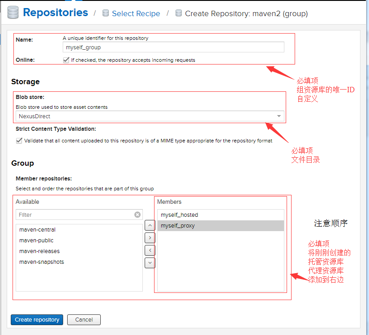Screen dimensions: 369x335
Task: Open the Repositories breadcrumb link
Action: click(56, 13)
